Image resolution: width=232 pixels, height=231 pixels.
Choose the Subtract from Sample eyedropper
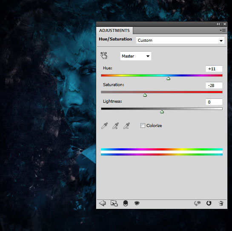(x=127, y=126)
